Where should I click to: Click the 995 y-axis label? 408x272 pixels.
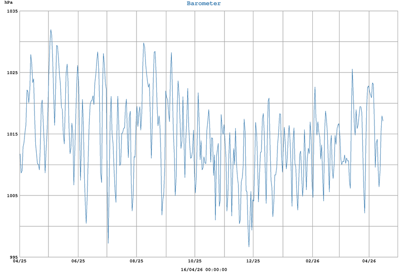13,257
